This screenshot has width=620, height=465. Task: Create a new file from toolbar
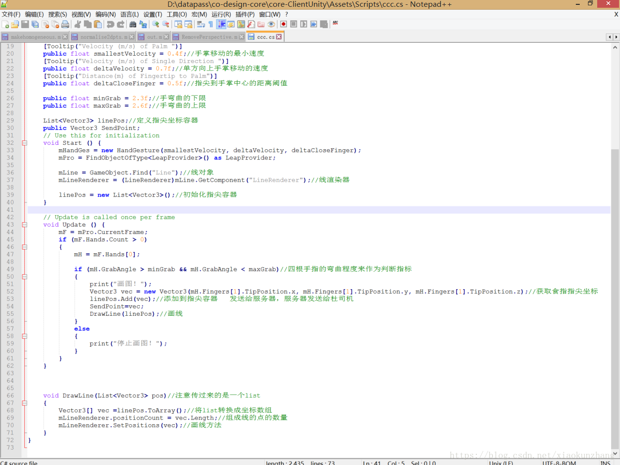pos(5,24)
